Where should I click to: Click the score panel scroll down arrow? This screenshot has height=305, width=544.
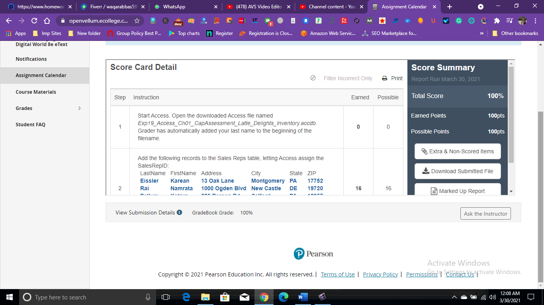click(x=511, y=191)
